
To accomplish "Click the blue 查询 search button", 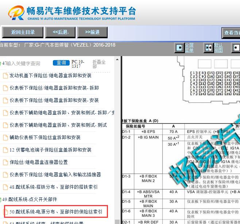I will tap(61, 63).
